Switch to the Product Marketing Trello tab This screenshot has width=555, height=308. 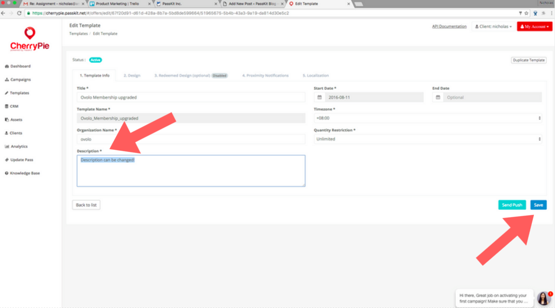coord(120,3)
